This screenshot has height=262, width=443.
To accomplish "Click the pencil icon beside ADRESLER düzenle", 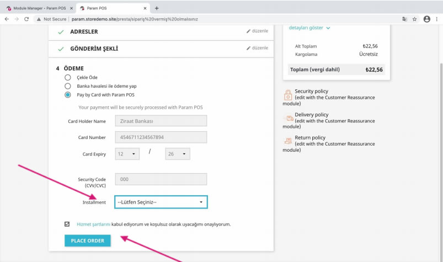I will [x=248, y=31].
